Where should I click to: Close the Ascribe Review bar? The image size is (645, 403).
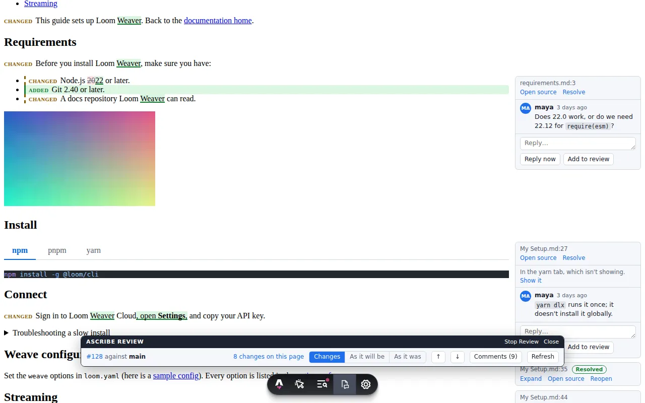pos(551,342)
